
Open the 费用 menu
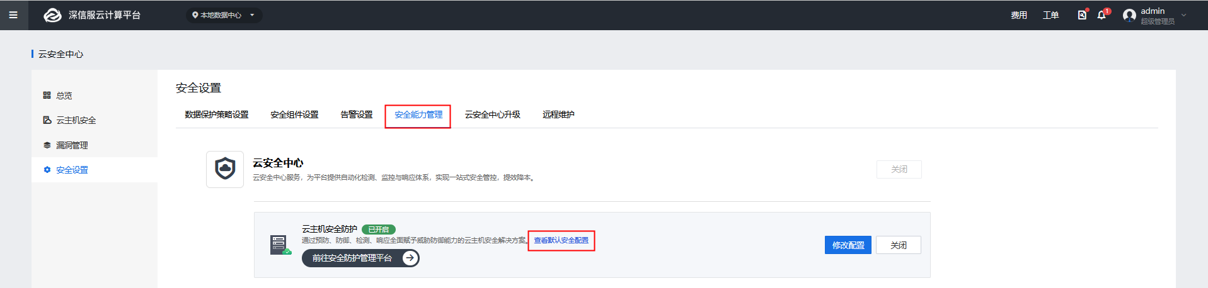tap(1019, 15)
